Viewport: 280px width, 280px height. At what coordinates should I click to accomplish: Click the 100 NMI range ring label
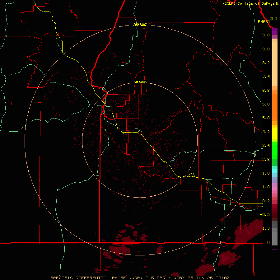click(x=140, y=25)
